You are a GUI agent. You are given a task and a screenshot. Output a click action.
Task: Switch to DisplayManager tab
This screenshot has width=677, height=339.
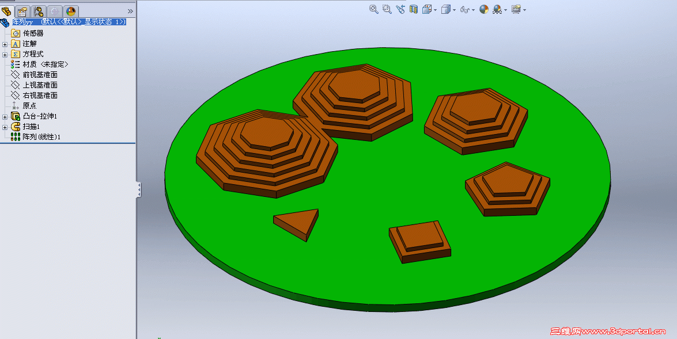pyautogui.click(x=70, y=11)
